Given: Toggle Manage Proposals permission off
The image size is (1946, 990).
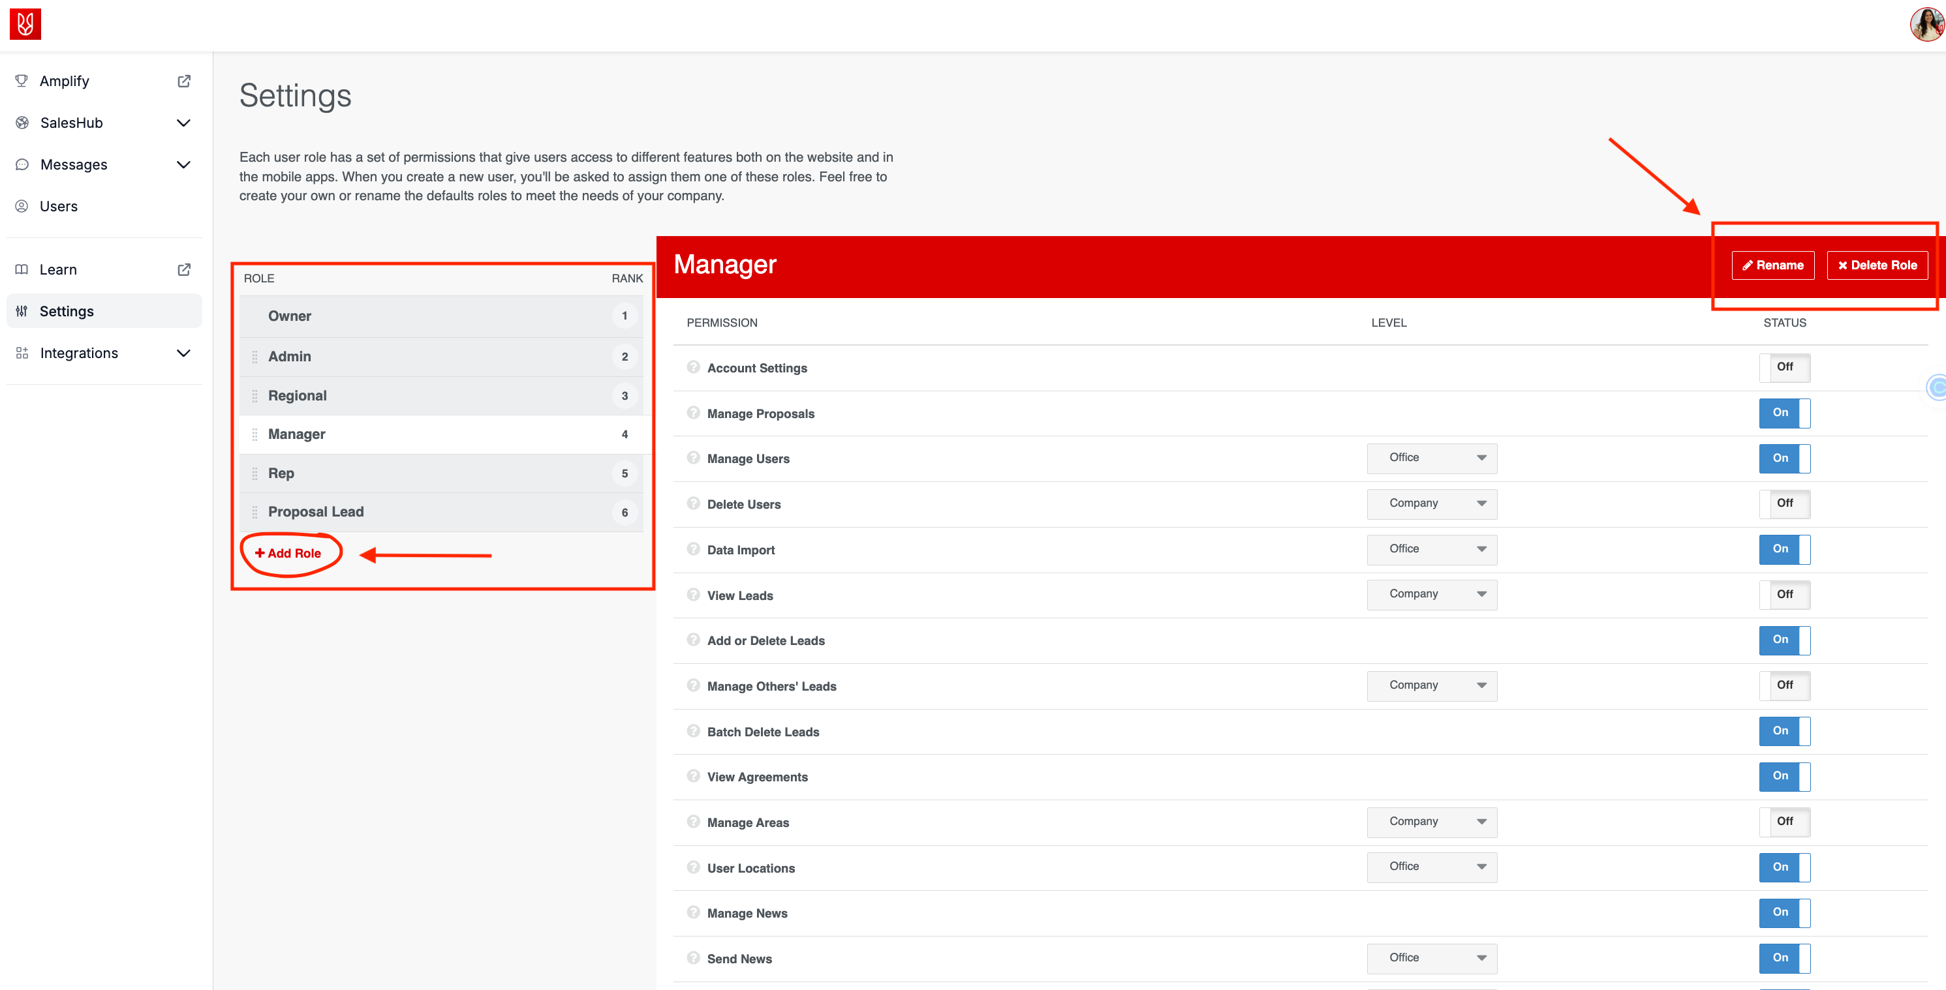Looking at the screenshot, I should pos(1784,413).
